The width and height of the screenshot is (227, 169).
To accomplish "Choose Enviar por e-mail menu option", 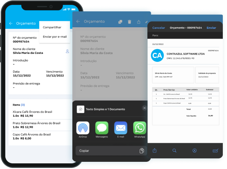I will 55,37.
